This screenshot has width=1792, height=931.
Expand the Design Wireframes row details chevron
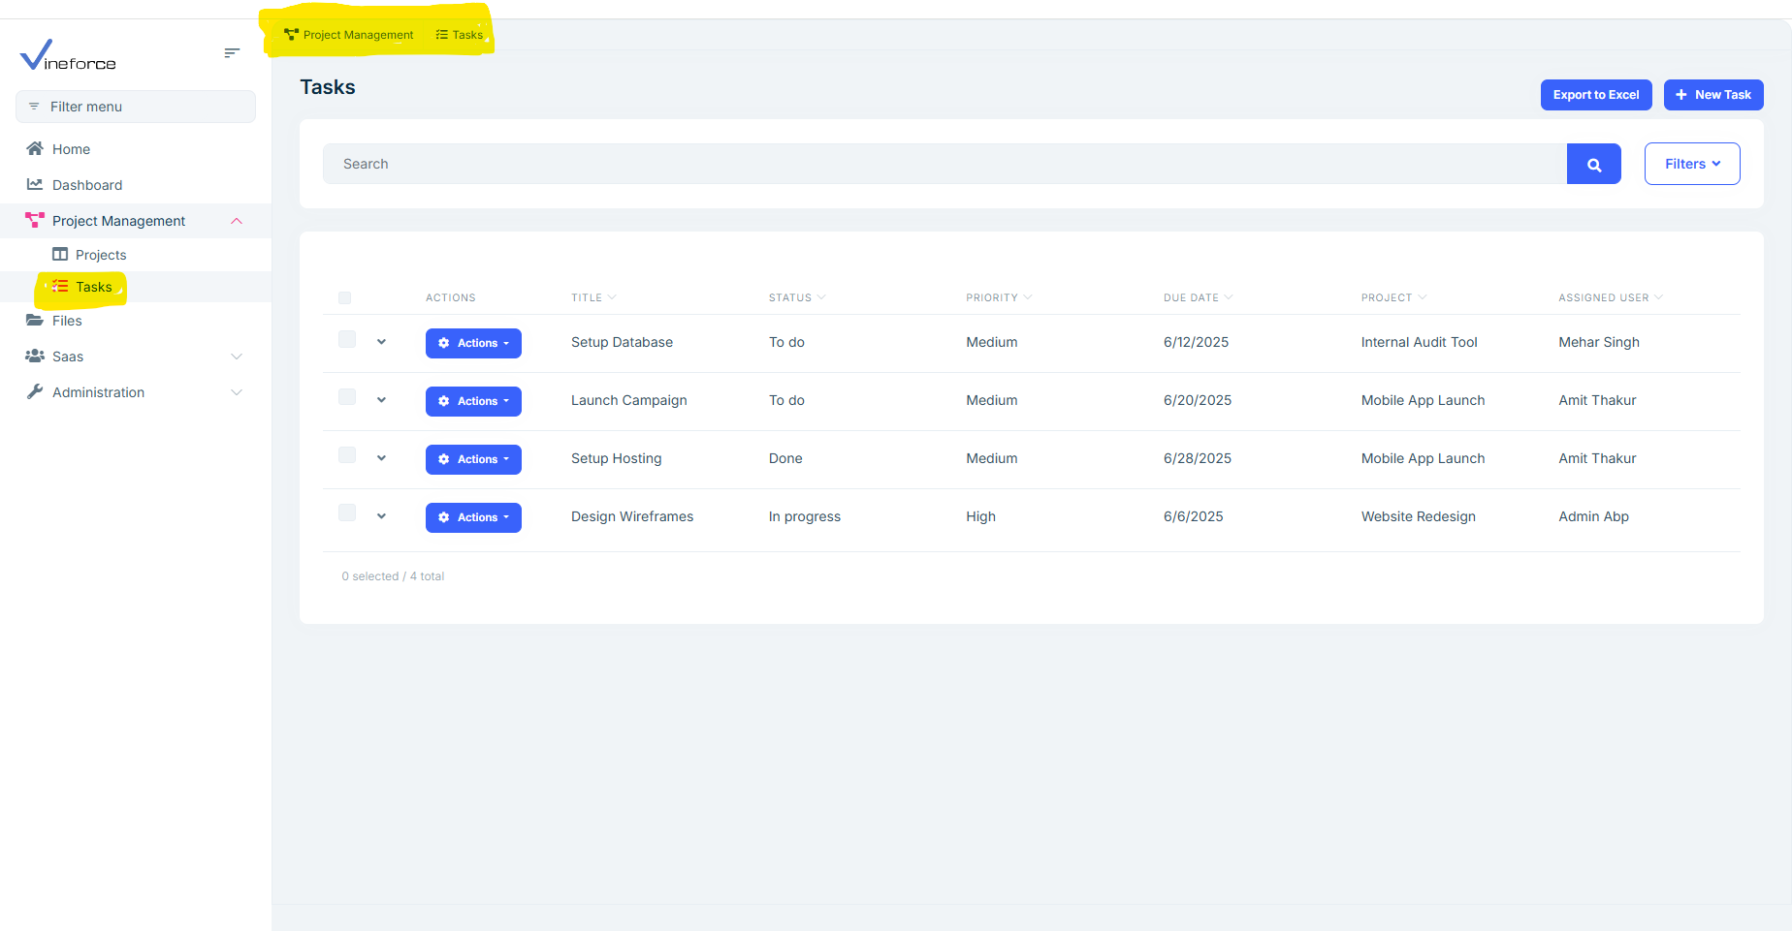tap(382, 516)
